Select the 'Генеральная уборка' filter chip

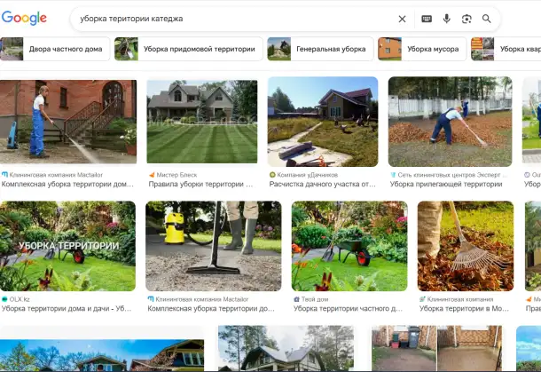316,49
